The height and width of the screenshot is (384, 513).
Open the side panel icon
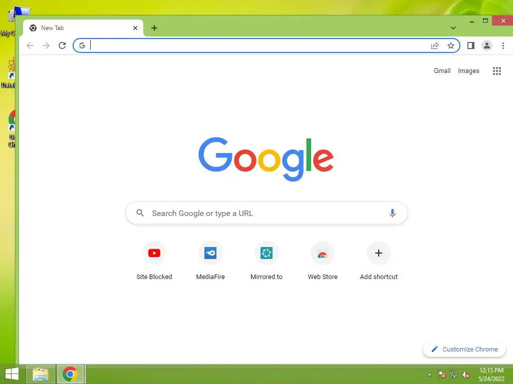click(x=471, y=45)
